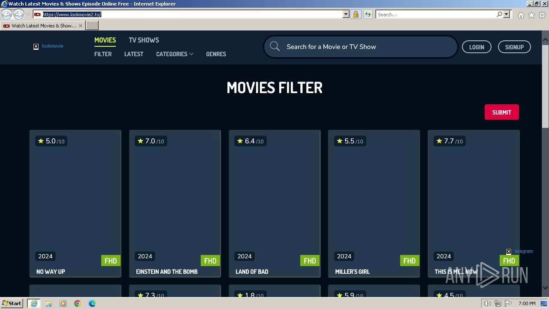Screen dimensions: 549x309
Task: Click the volume speaker tray icon
Action: pos(487,303)
